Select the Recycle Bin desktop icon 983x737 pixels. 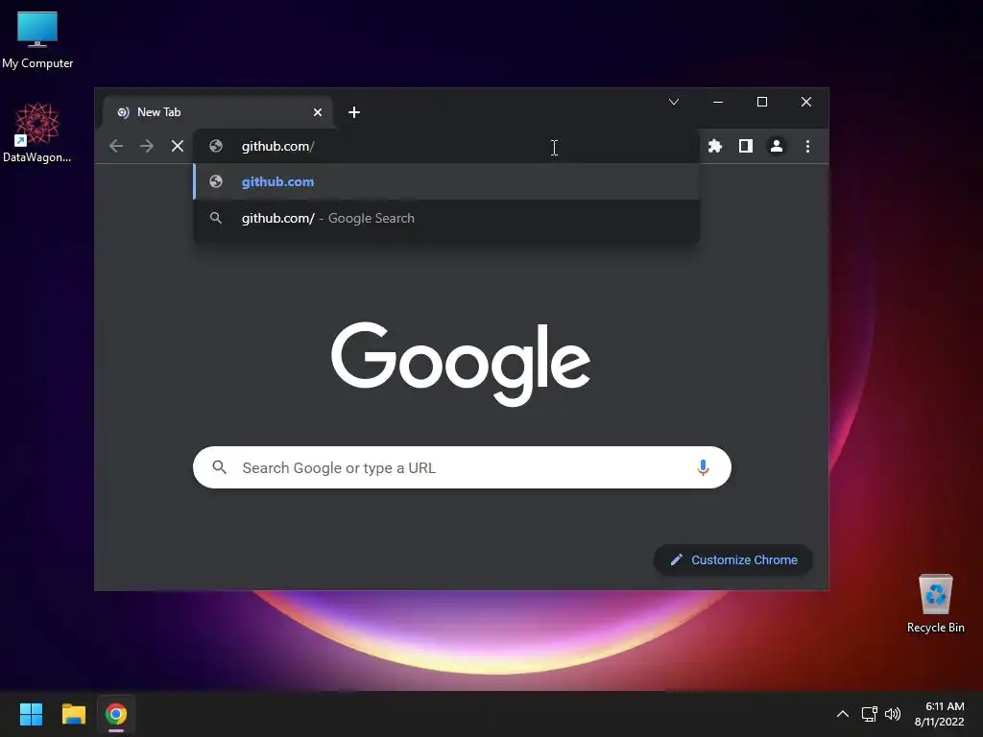point(935,605)
